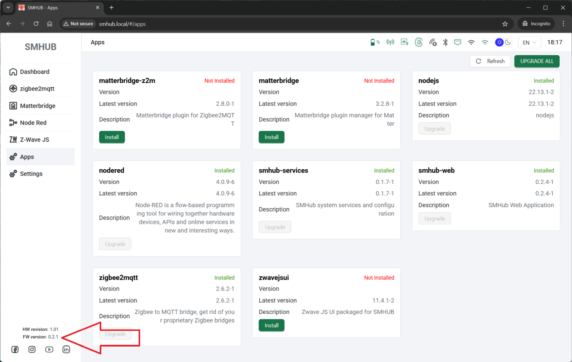
Task: Open the Facebook link icon
Action: click(15, 349)
